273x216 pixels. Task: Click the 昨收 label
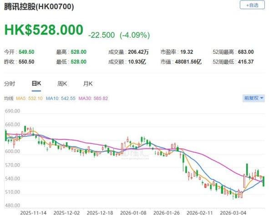point(9,62)
